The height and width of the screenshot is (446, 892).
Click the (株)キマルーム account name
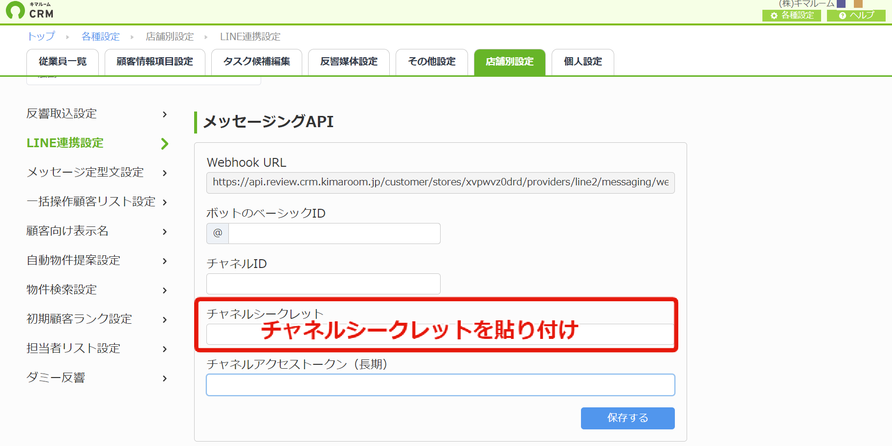tap(806, 4)
